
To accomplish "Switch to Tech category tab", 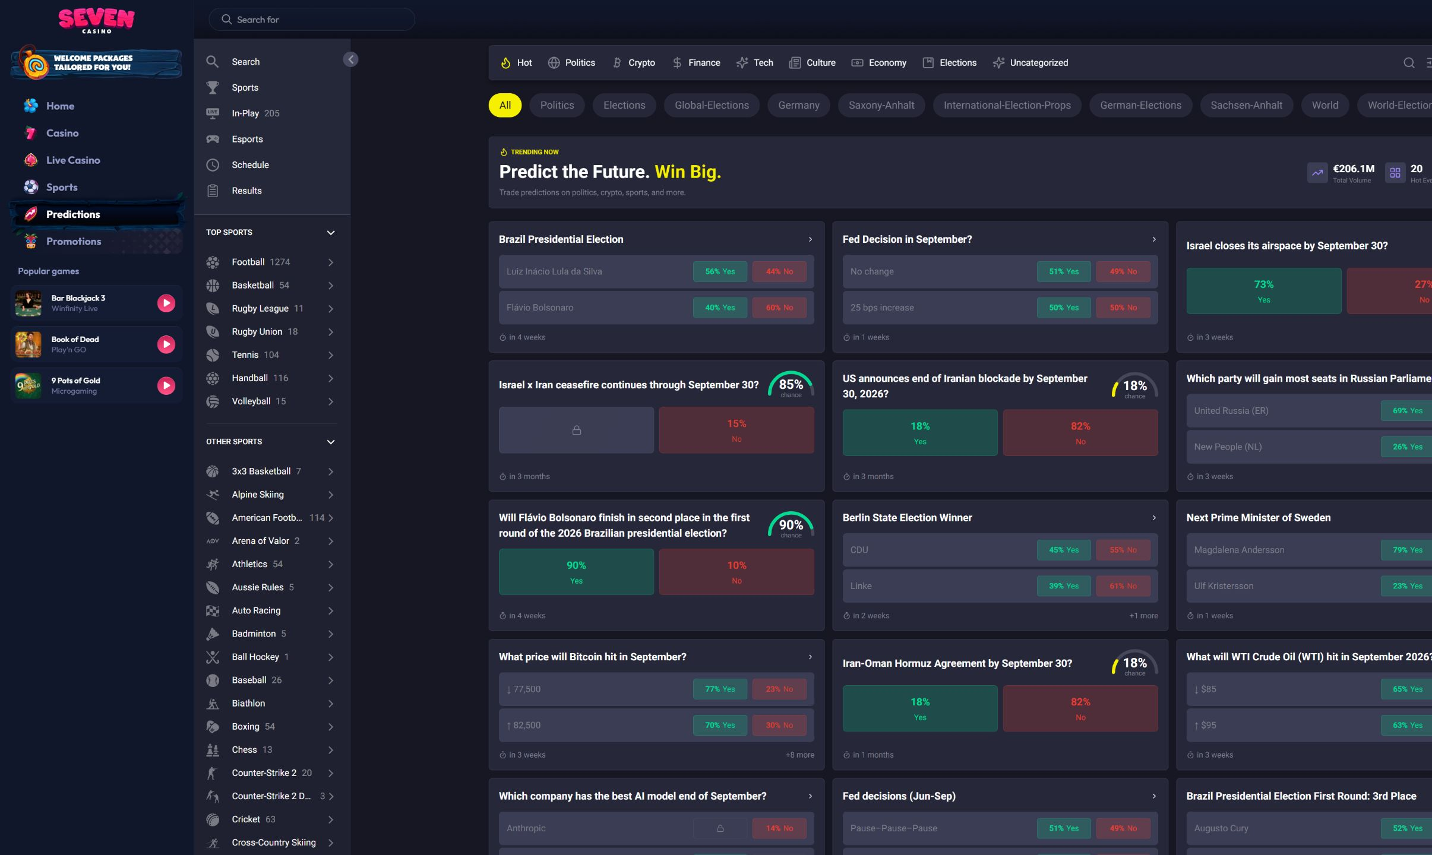I will pos(754,63).
